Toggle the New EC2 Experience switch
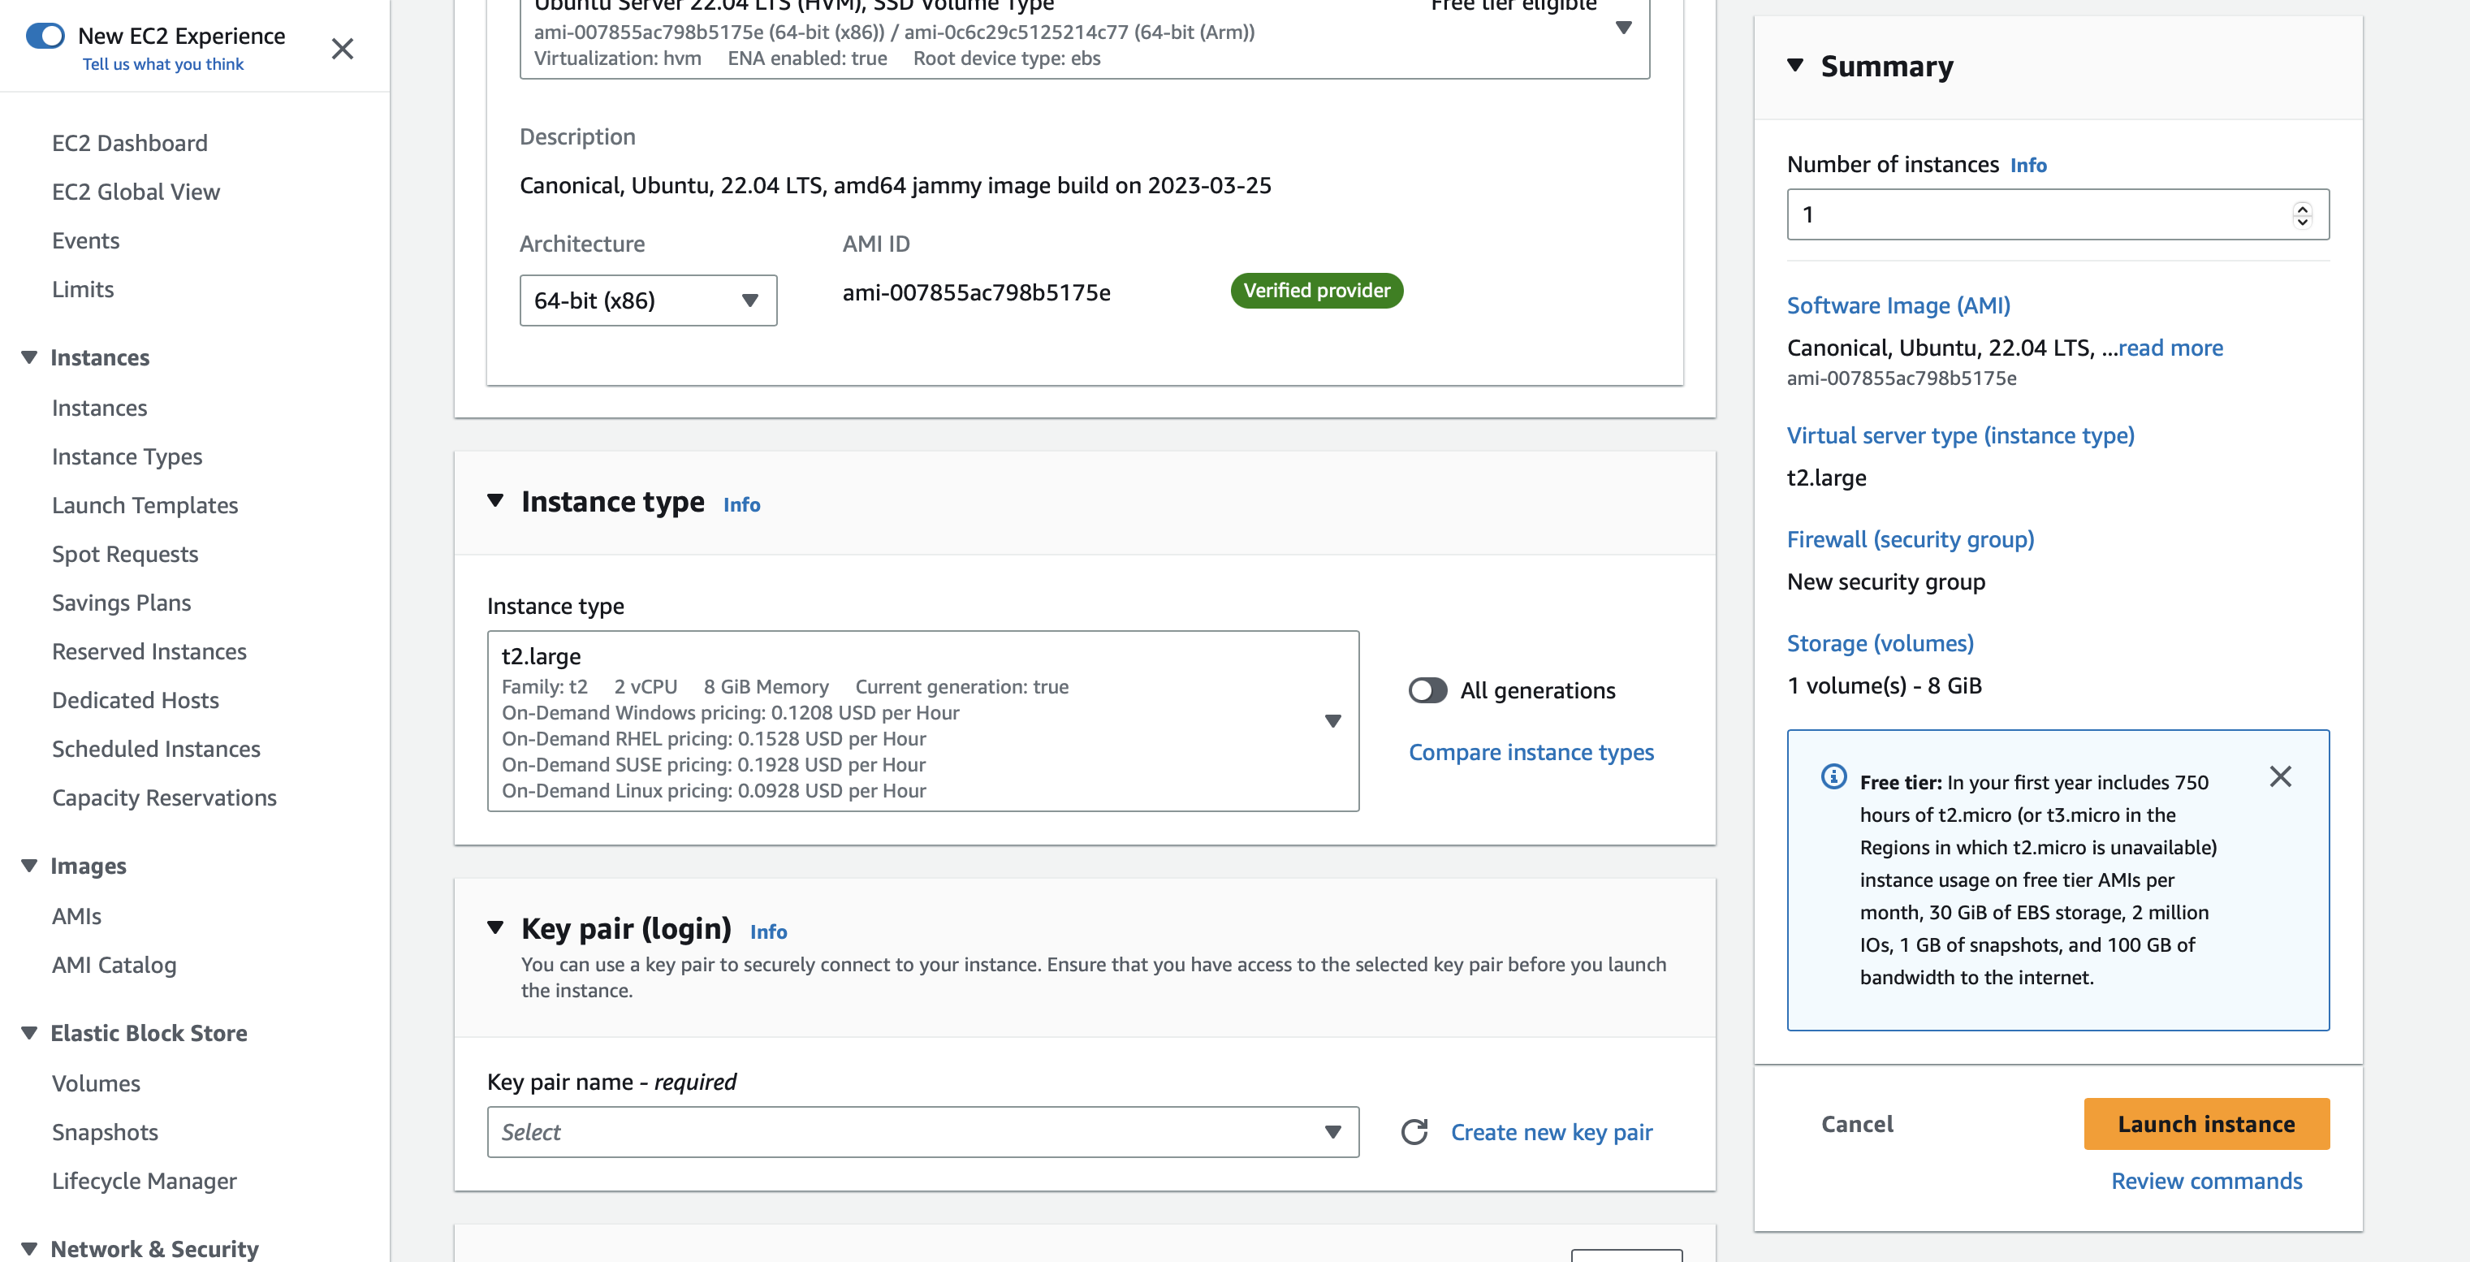This screenshot has width=2470, height=1262. (x=45, y=36)
